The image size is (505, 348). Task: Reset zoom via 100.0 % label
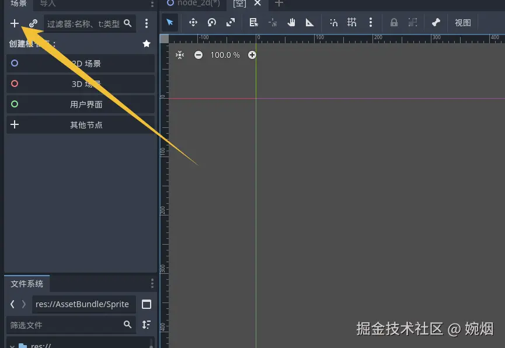click(225, 55)
